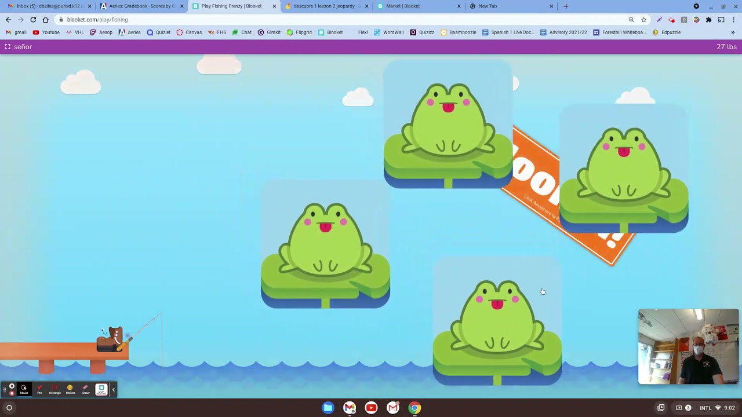Open the Edpuzzle bookmark
The height and width of the screenshot is (417, 742).
[x=667, y=32]
